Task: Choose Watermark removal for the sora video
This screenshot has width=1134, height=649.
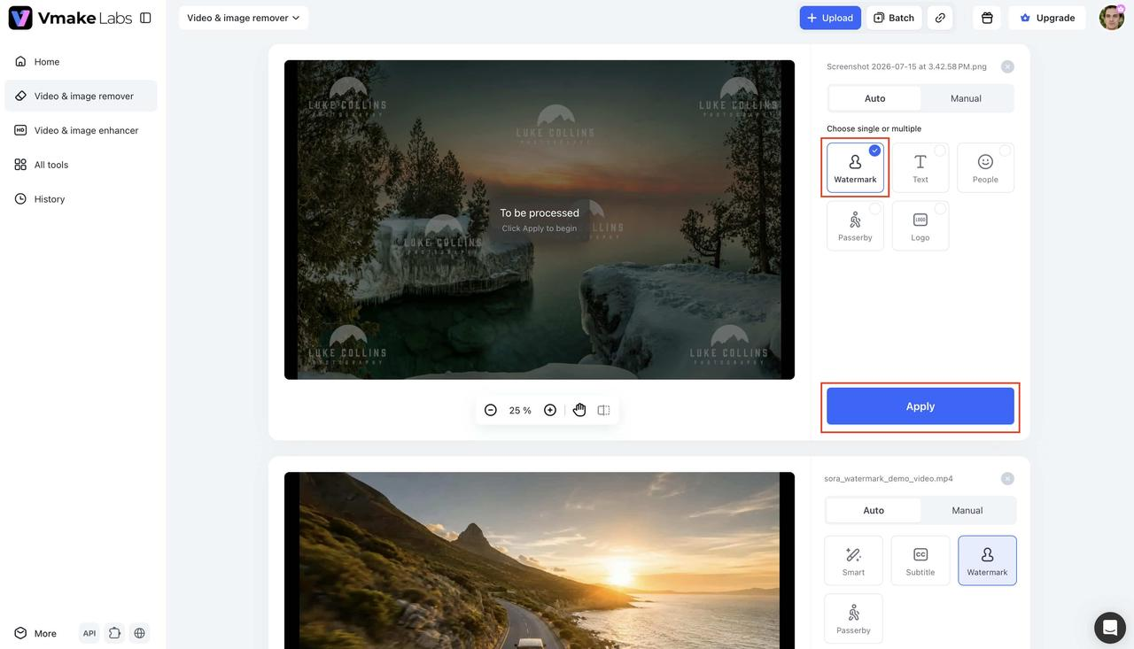Action: click(x=987, y=560)
